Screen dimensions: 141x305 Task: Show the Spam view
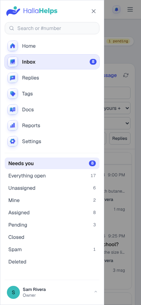(x=52, y=249)
